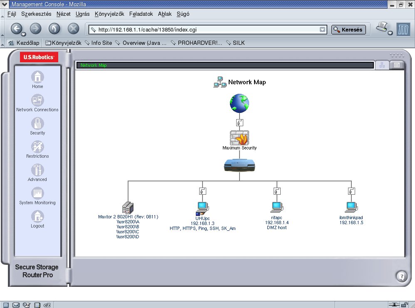Open the Print options dropdown arrow
This screenshot has height=308, width=415.
tap(390, 33)
